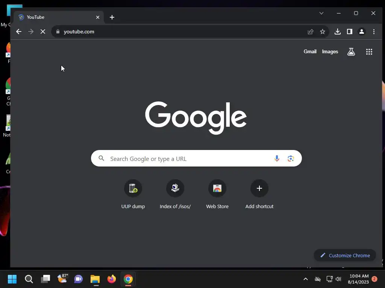Open Google Images link
The width and height of the screenshot is (385, 288).
[x=330, y=52]
